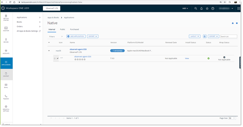The height and width of the screenshot is (127, 243).
Task: Bookmark page with browser star icon
Action: tap(225, 2)
